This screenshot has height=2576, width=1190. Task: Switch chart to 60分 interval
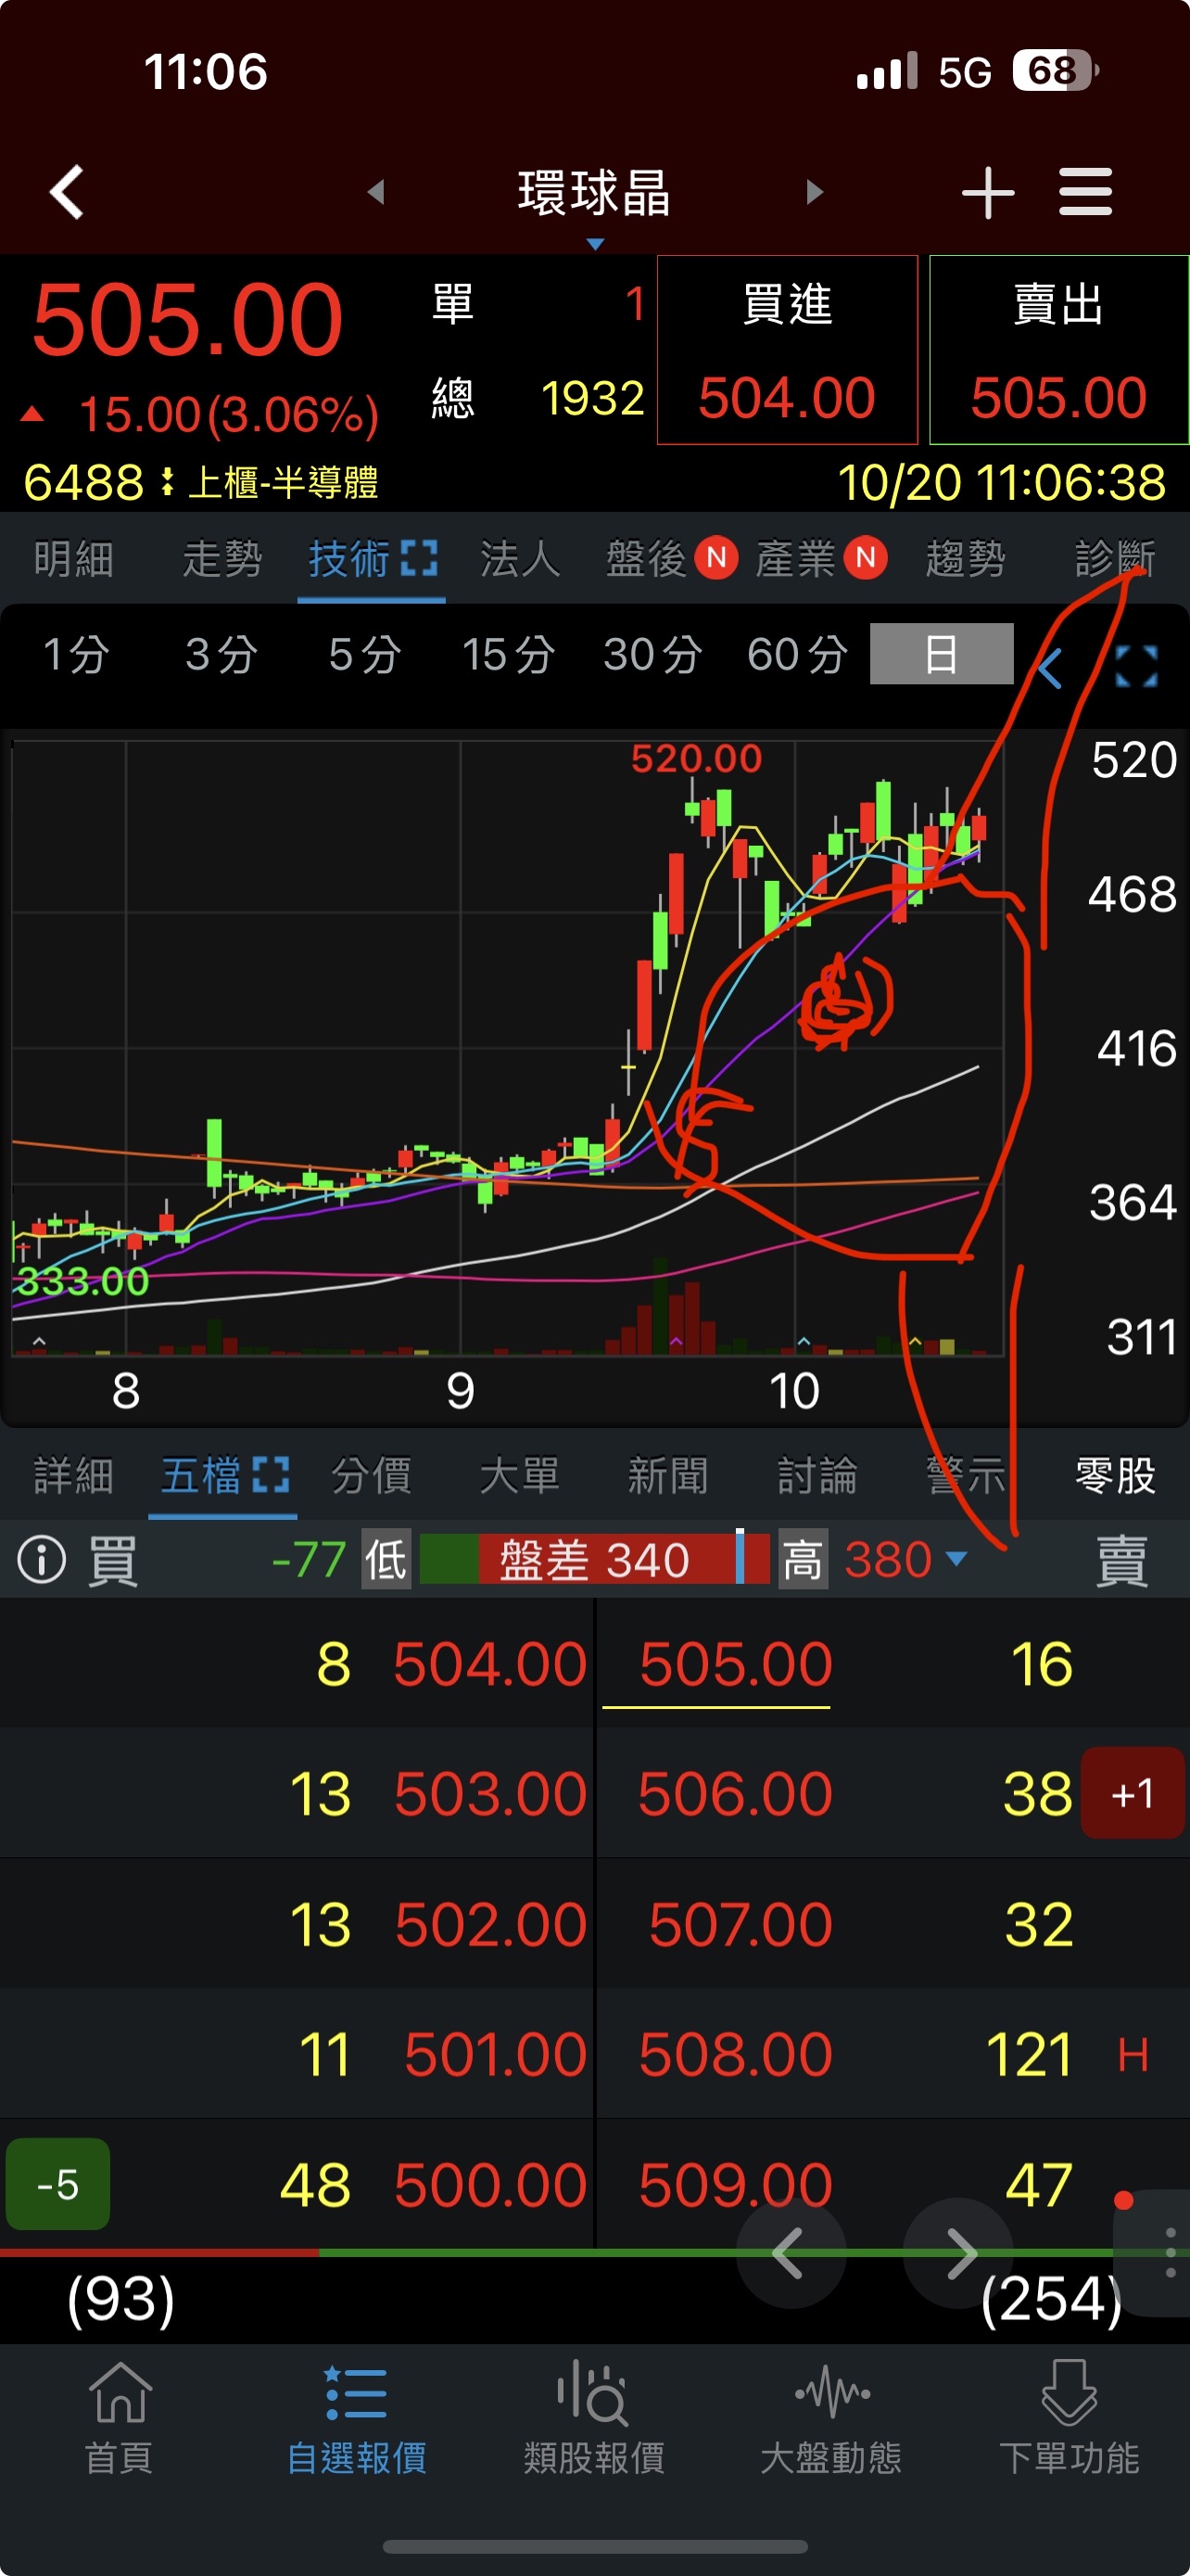click(x=797, y=654)
